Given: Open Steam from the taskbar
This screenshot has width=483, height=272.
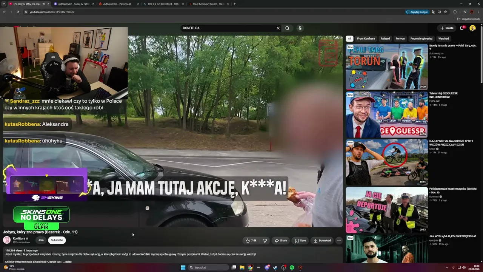Looking at the screenshot, I should pos(275,267).
